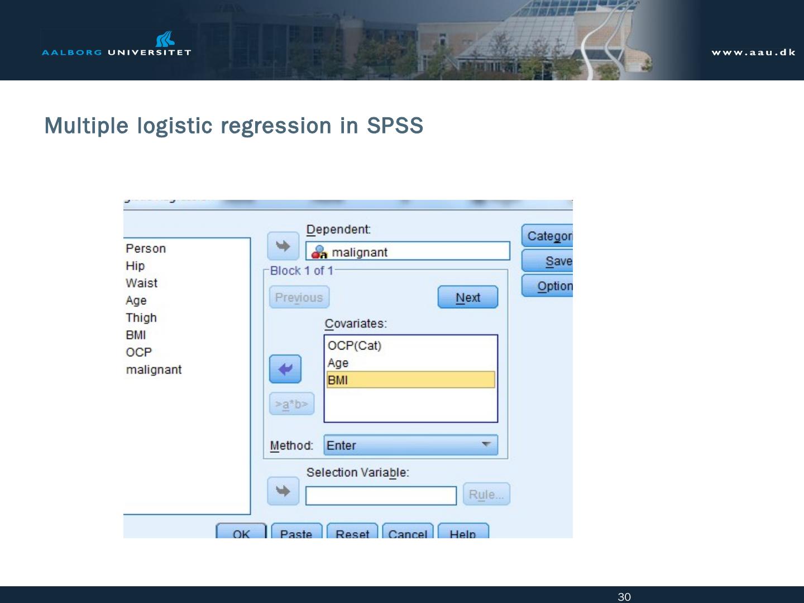The width and height of the screenshot is (804, 603).
Task: Click the >a*b> interaction button
Action: pos(291,404)
